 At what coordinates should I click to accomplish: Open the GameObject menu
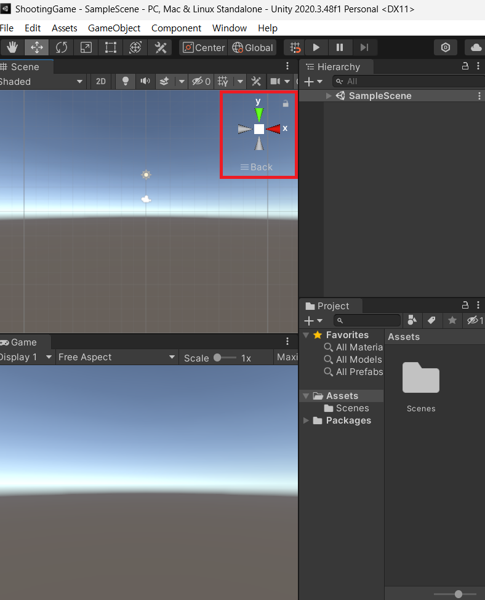point(114,28)
